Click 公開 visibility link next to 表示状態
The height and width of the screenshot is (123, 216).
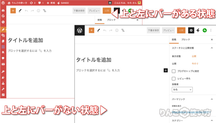194,56
